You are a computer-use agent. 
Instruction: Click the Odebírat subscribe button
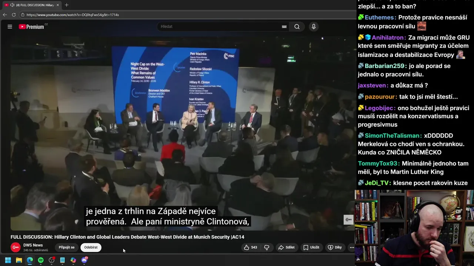point(91,248)
